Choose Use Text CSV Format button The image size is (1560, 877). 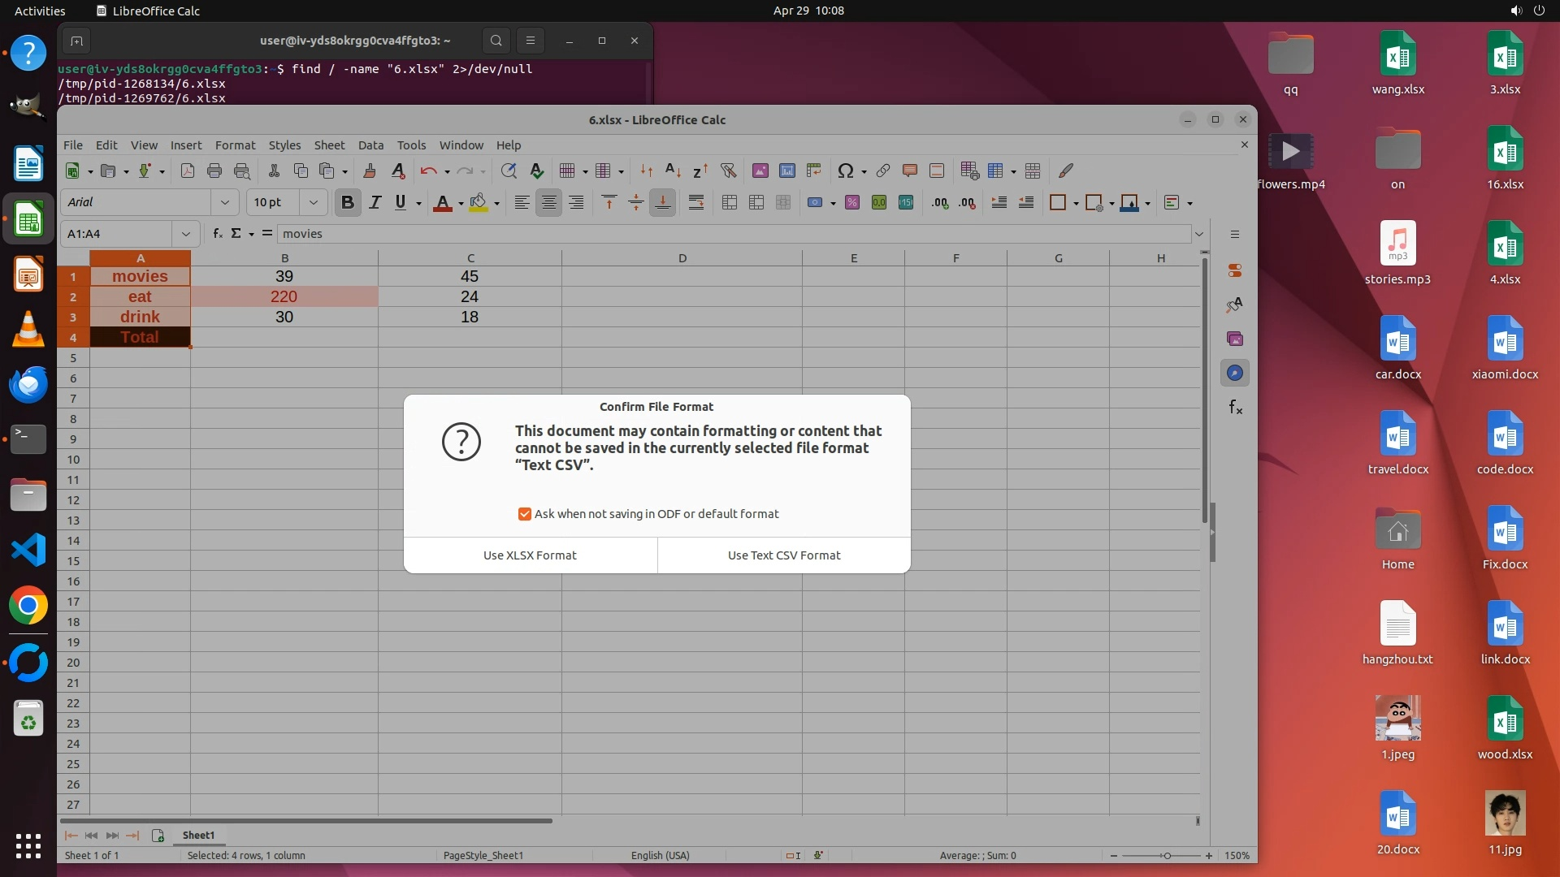tap(784, 555)
